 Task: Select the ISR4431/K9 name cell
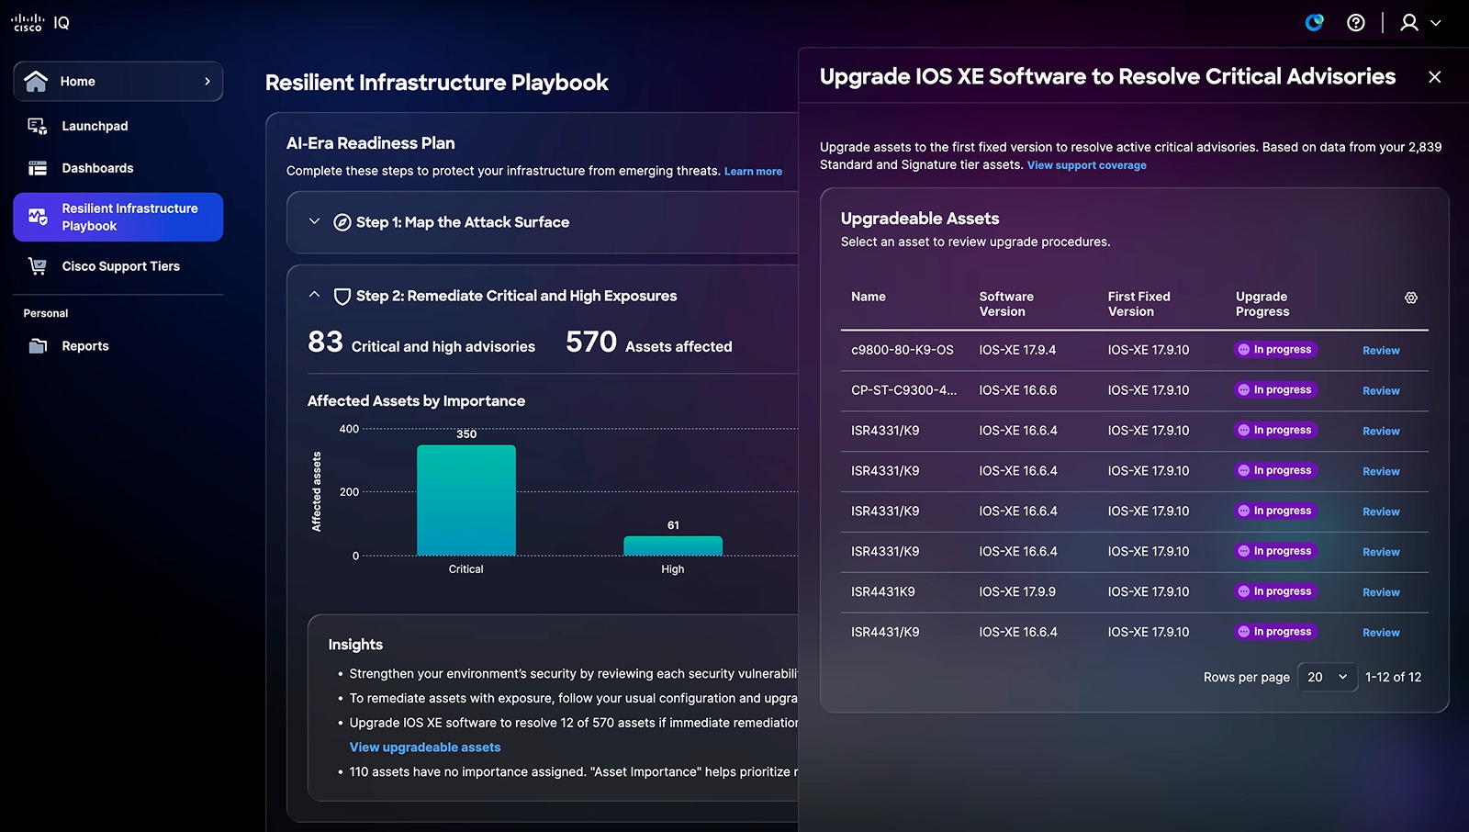coord(885,632)
